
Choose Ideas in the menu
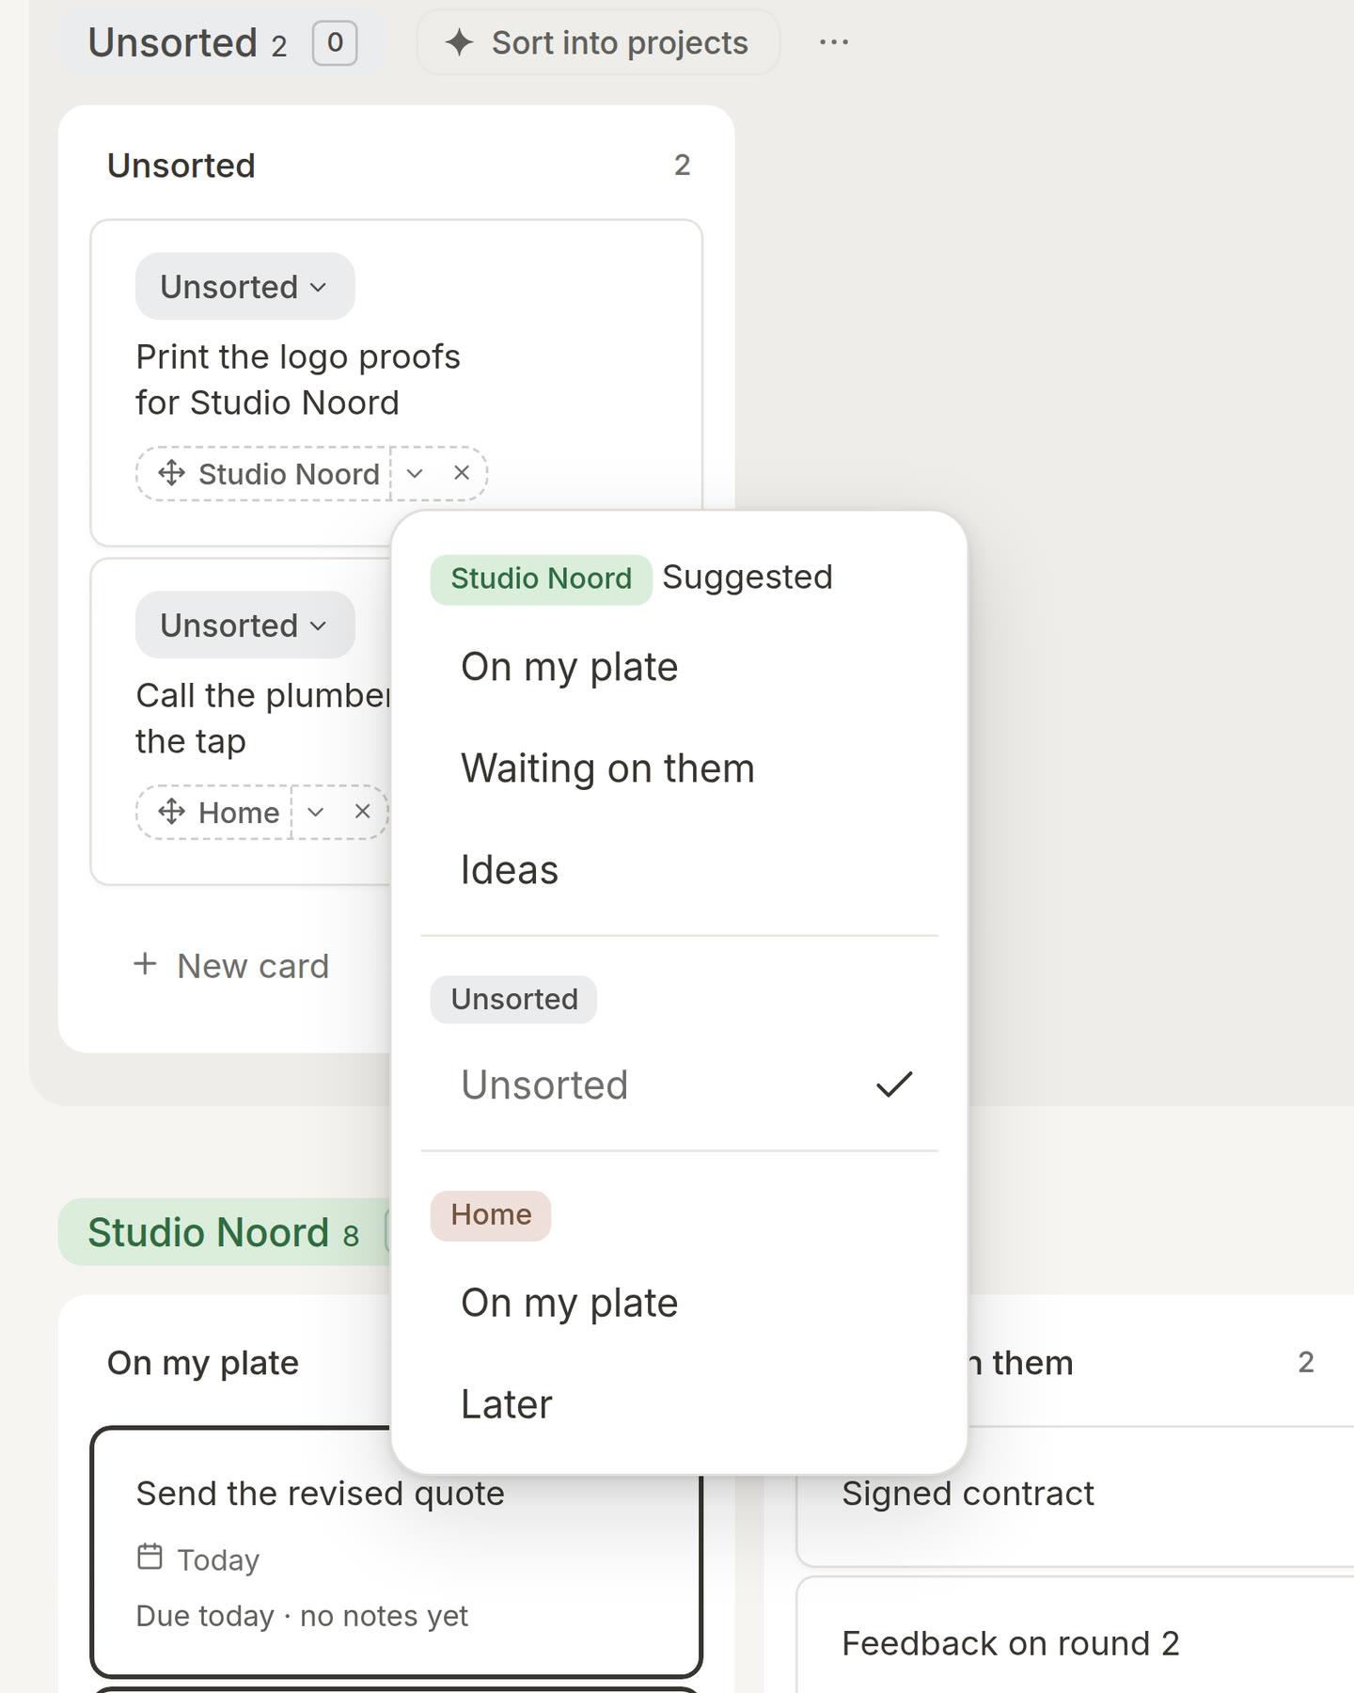pos(679,870)
